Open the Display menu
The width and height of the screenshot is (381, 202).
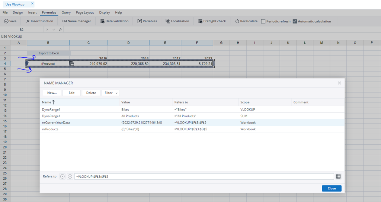pyautogui.click(x=105, y=12)
